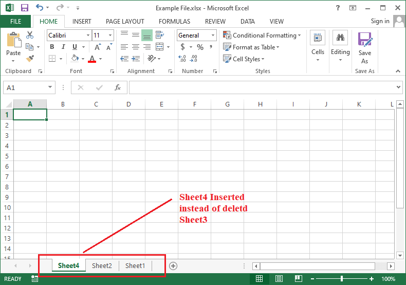
Task: Apply percent style to cell
Action: point(200,47)
